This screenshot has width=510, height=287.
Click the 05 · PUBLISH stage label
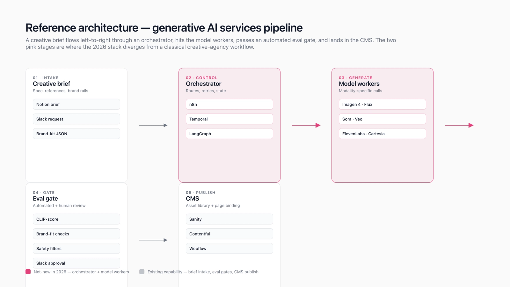(x=200, y=193)
